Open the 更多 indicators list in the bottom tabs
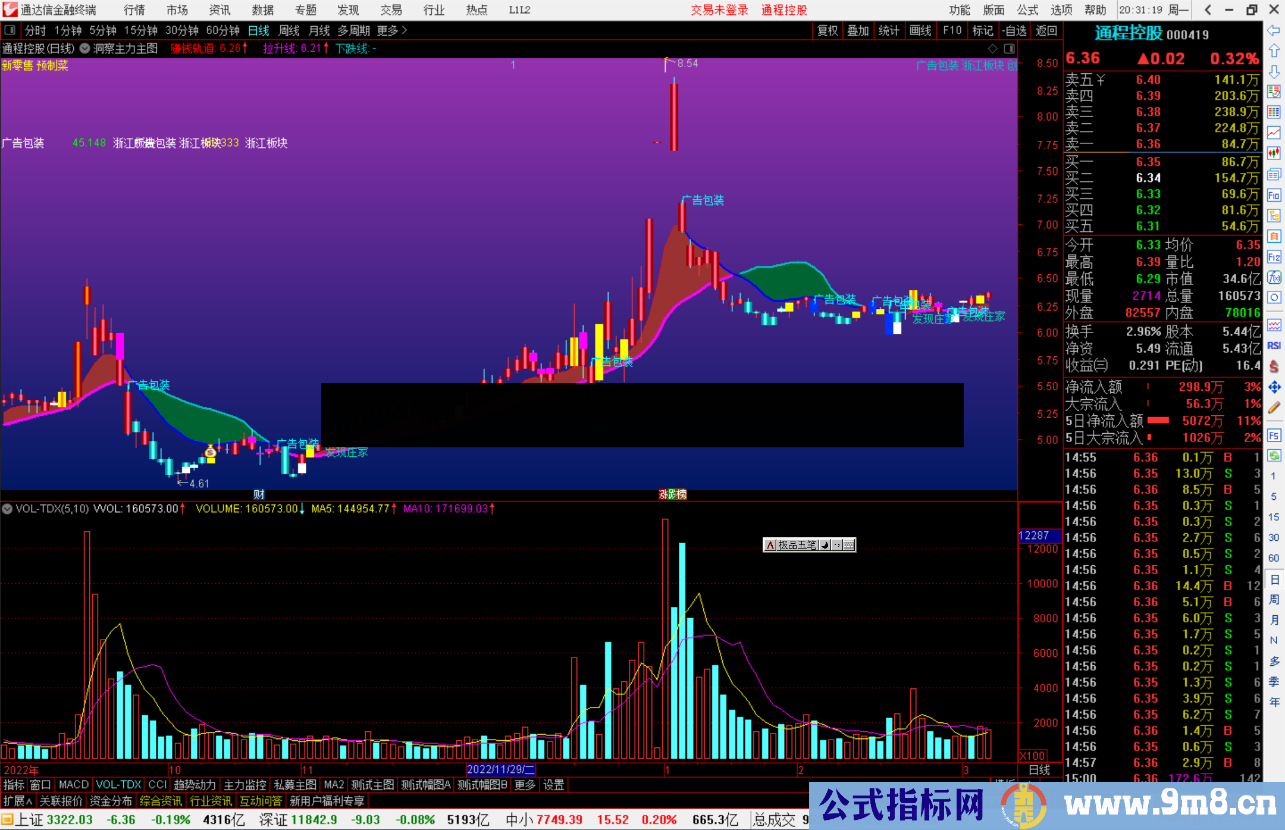 pos(525,785)
